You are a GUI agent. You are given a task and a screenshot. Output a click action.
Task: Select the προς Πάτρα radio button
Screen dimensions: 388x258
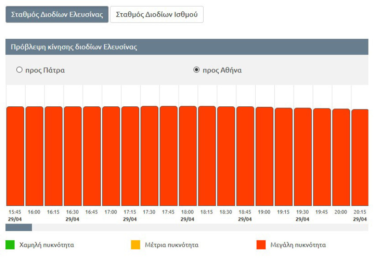coord(19,70)
